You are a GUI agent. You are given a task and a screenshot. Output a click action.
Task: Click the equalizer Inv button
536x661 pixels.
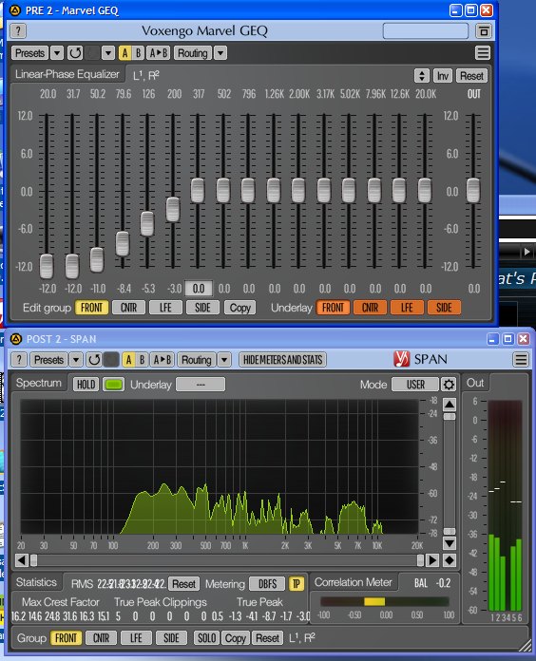[x=442, y=76]
